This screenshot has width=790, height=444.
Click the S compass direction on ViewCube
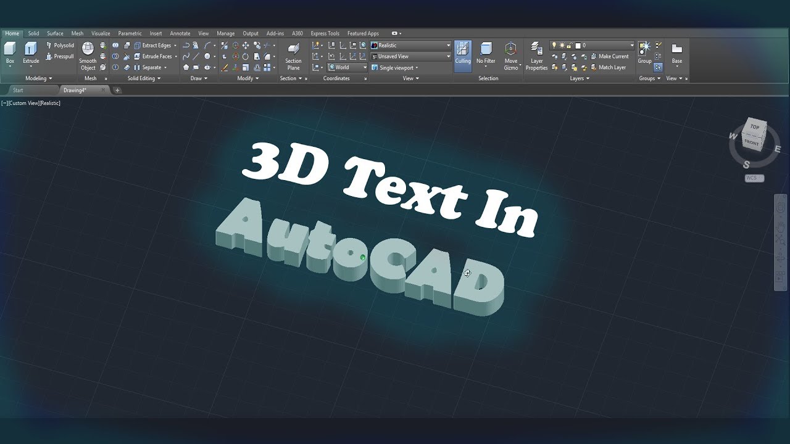click(x=746, y=164)
